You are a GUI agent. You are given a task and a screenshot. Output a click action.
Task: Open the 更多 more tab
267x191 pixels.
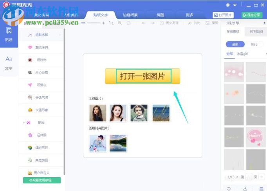click(189, 15)
